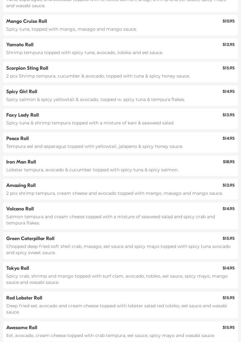The image size is (241, 342).
Task: Click the Tokyo Roll title
Action: 18,268
